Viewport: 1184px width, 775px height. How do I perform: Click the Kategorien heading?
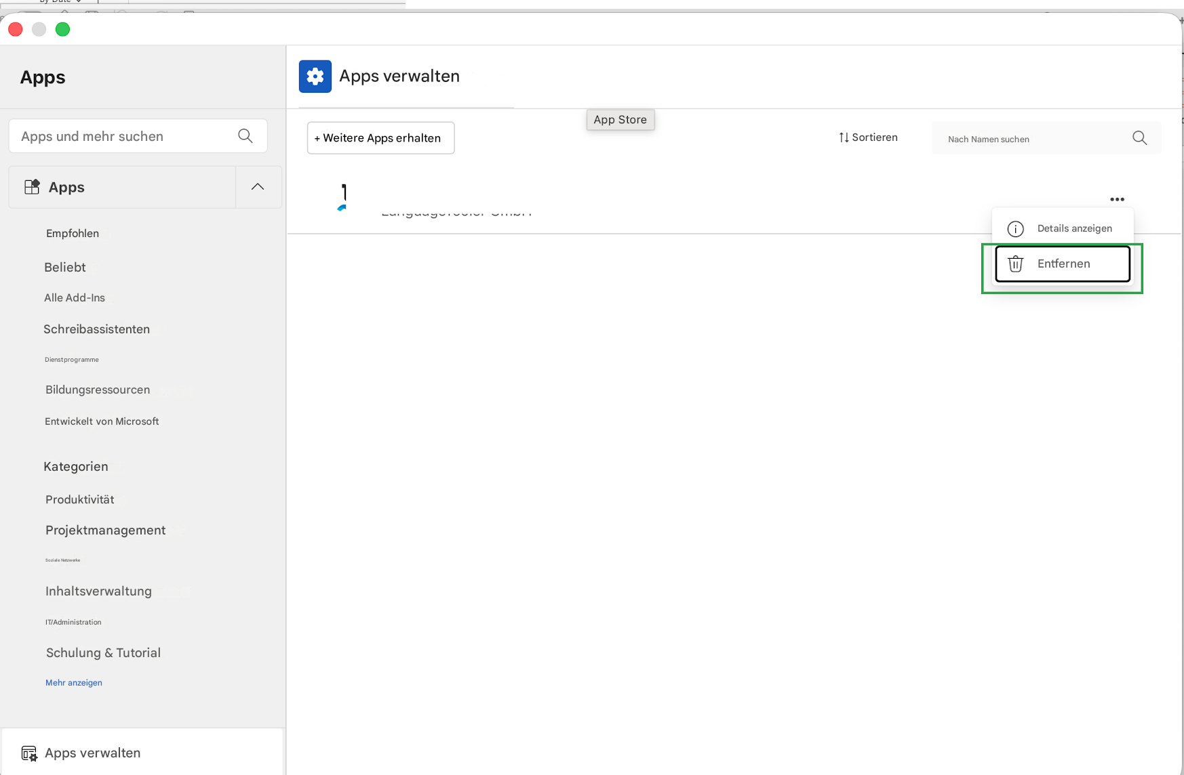[76, 467]
